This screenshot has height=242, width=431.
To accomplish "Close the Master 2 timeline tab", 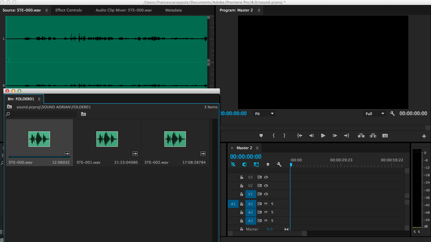I will pos(232,148).
